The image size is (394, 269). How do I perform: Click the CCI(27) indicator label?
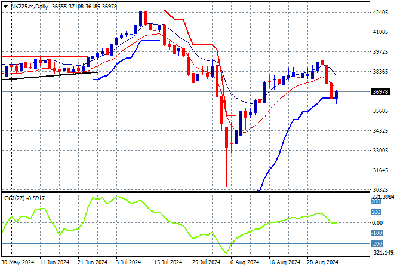(x=14, y=198)
